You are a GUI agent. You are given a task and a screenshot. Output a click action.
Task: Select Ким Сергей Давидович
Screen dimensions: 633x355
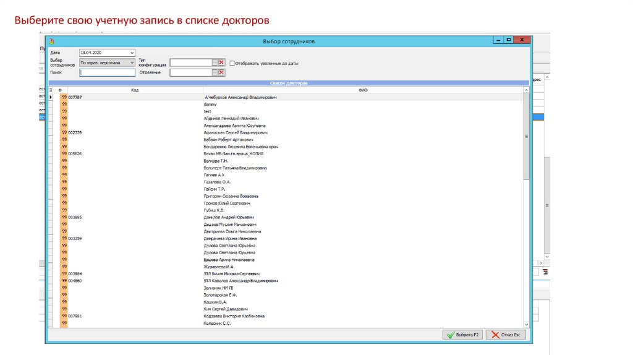(x=226, y=309)
